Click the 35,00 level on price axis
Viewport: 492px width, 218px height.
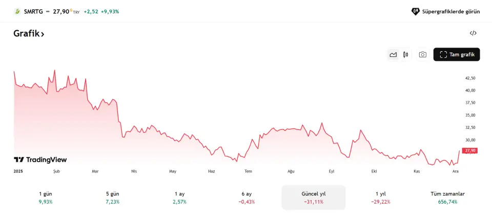click(x=470, y=115)
